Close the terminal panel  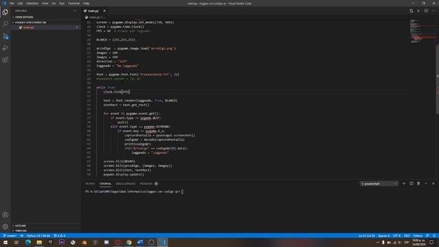coord(433,184)
